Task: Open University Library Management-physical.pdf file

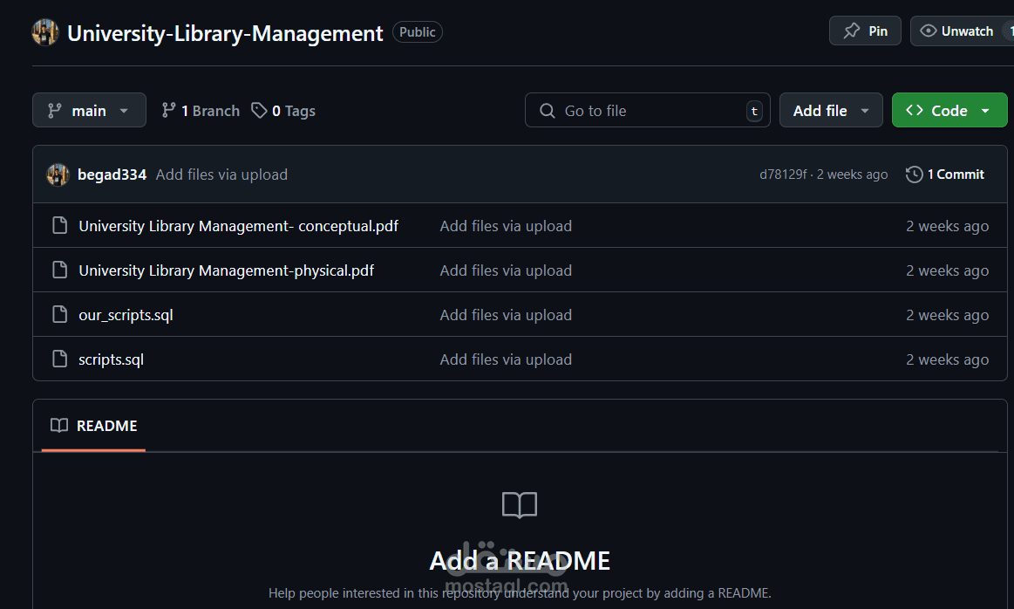Action: point(227,270)
